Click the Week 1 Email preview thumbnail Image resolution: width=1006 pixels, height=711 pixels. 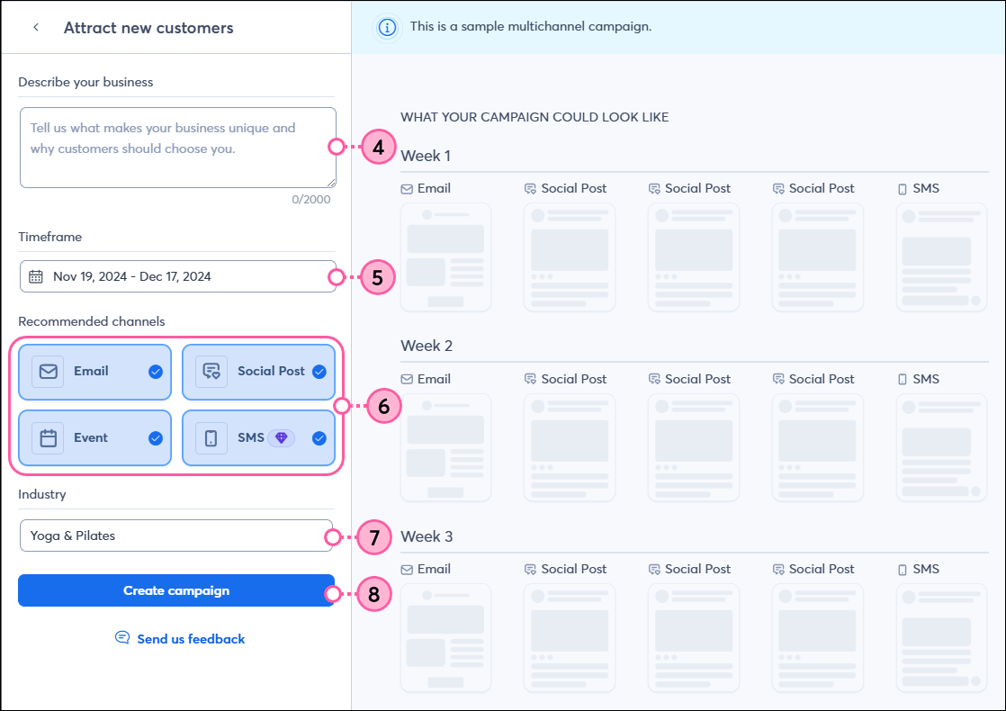446,257
